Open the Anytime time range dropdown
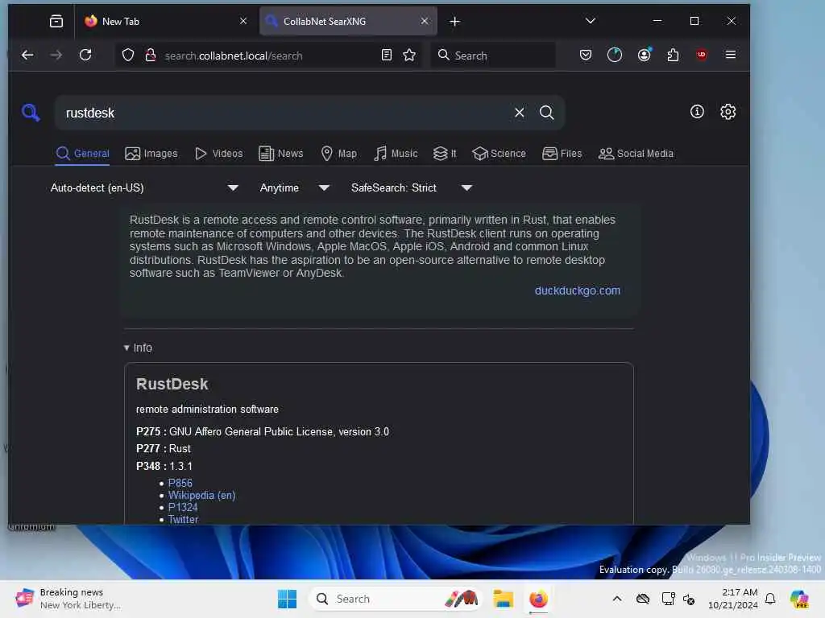Viewport: 825px width, 618px height. pyautogui.click(x=295, y=187)
